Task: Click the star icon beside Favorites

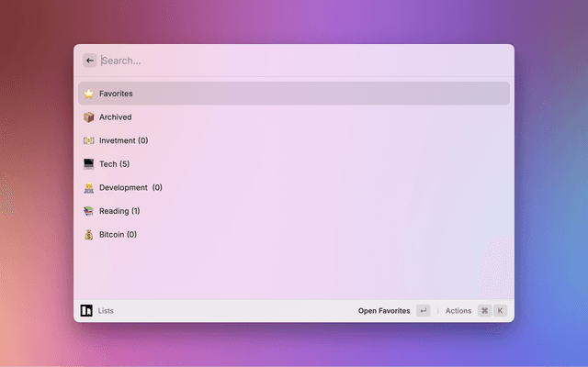Action: [x=88, y=94]
